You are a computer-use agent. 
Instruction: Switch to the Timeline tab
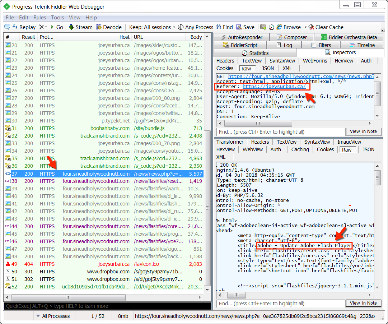tap(362, 45)
